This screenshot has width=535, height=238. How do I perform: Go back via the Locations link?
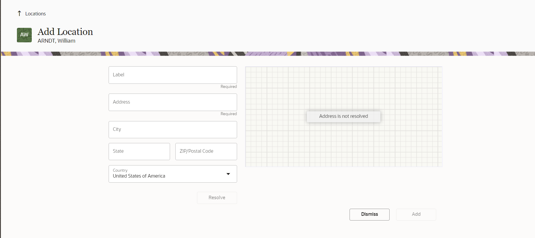(x=35, y=14)
